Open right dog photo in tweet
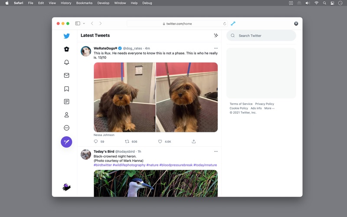Screen dimensions: 347x217 pyautogui.click(x=187, y=97)
